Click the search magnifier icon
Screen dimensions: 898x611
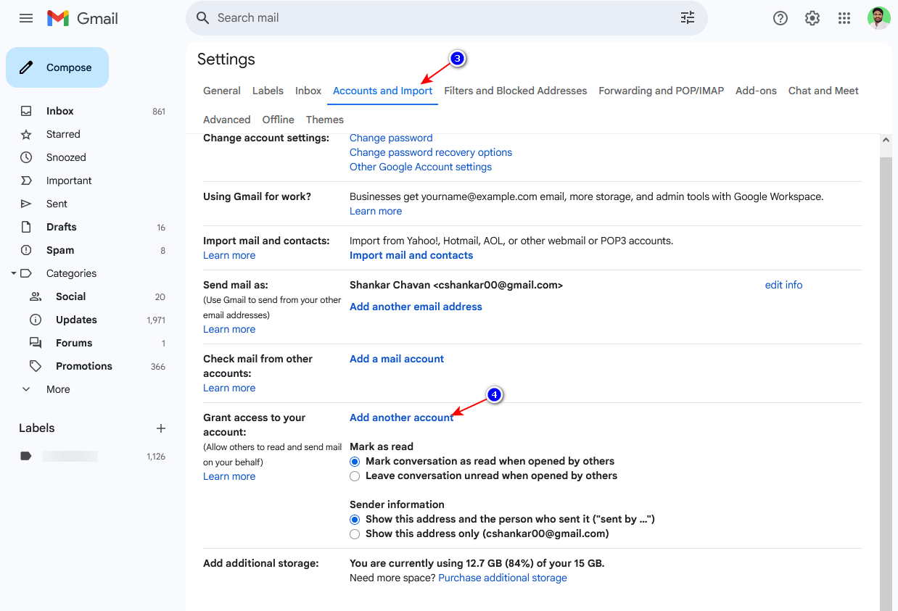click(203, 18)
